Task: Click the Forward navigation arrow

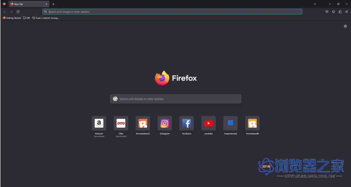Action: (11, 12)
